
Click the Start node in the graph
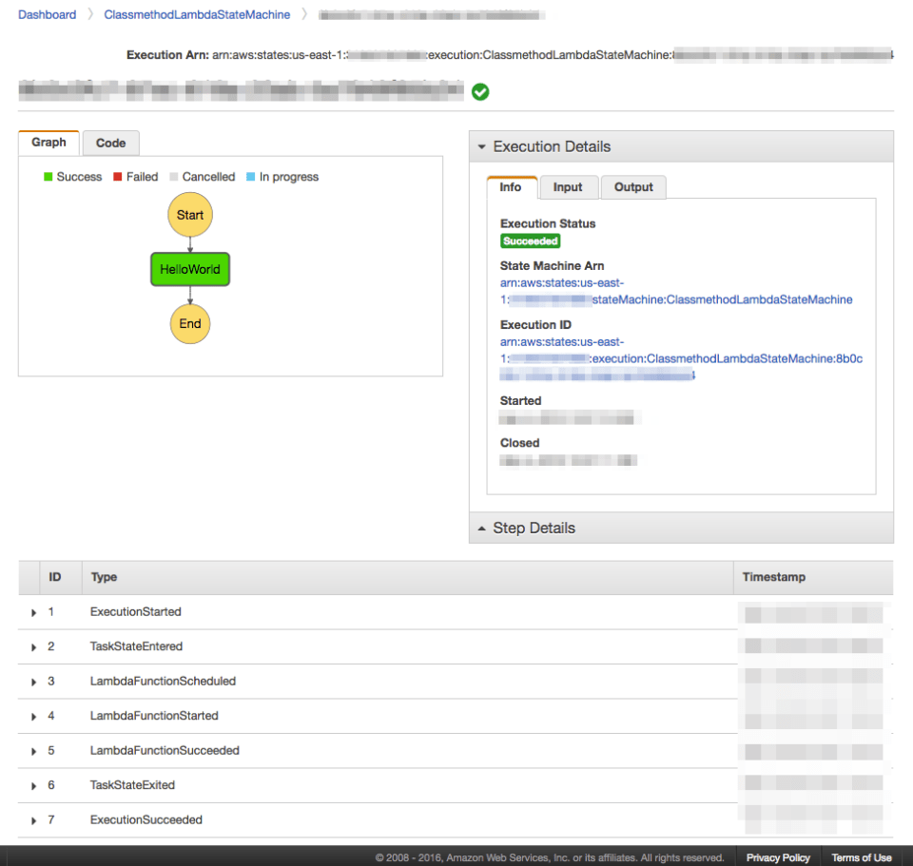click(189, 215)
